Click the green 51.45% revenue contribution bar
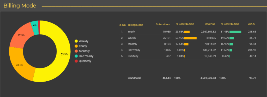The width and height of the screenshot is (267, 97). coord(235,32)
